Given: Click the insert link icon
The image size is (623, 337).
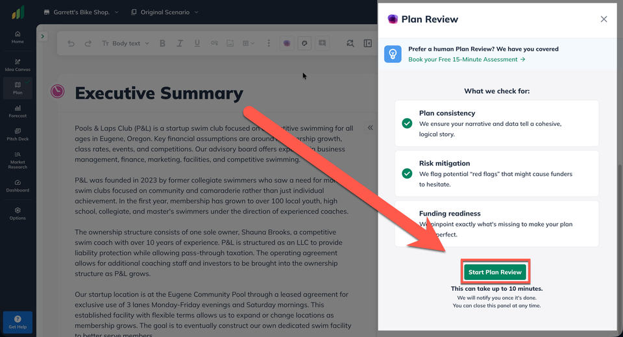Looking at the screenshot, I should (x=215, y=44).
